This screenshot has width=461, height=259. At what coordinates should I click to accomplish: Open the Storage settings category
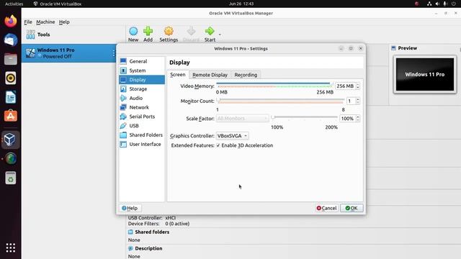point(142,88)
